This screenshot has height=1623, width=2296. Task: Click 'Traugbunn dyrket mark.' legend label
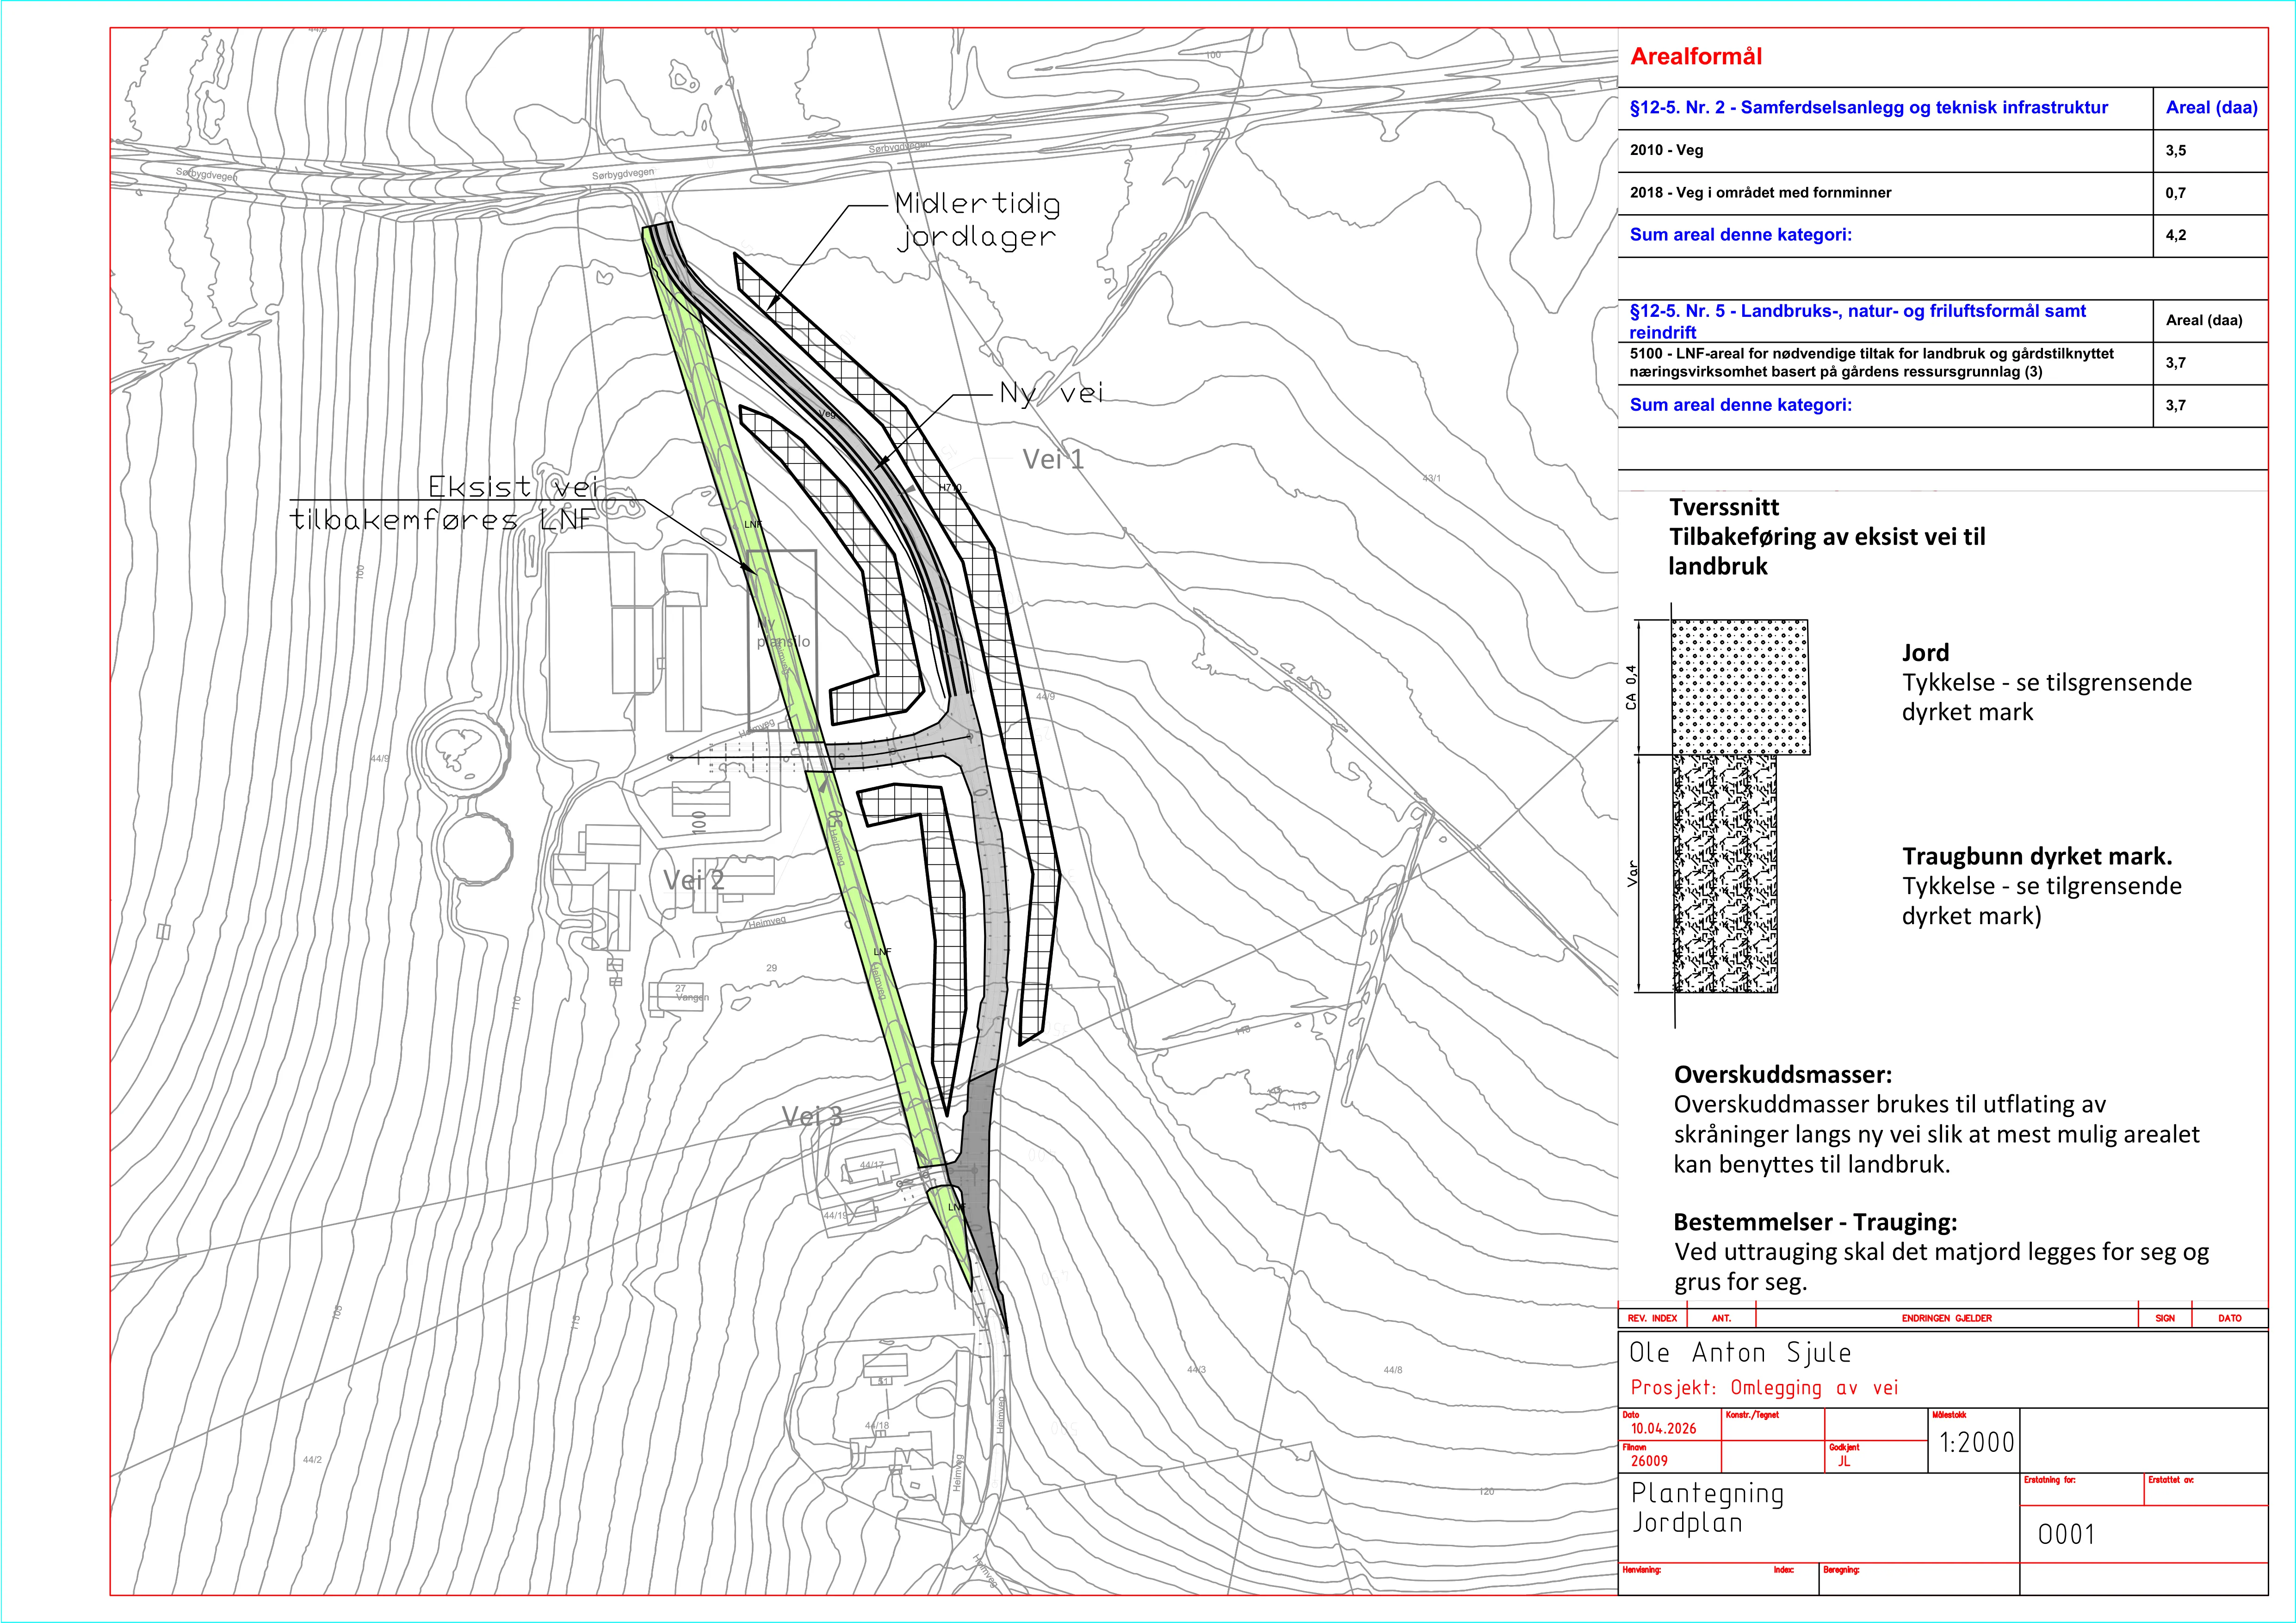2036,857
